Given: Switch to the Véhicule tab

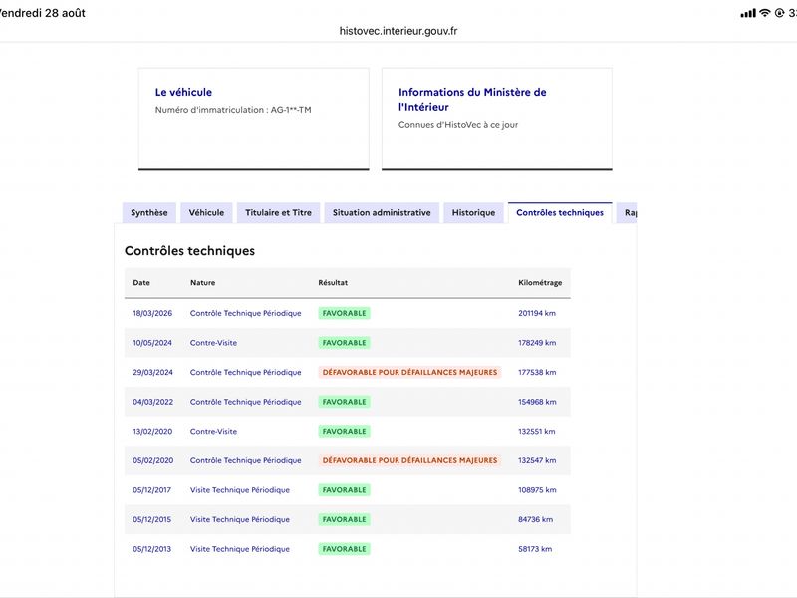Looking at the screenshot, I should point(206,212).
